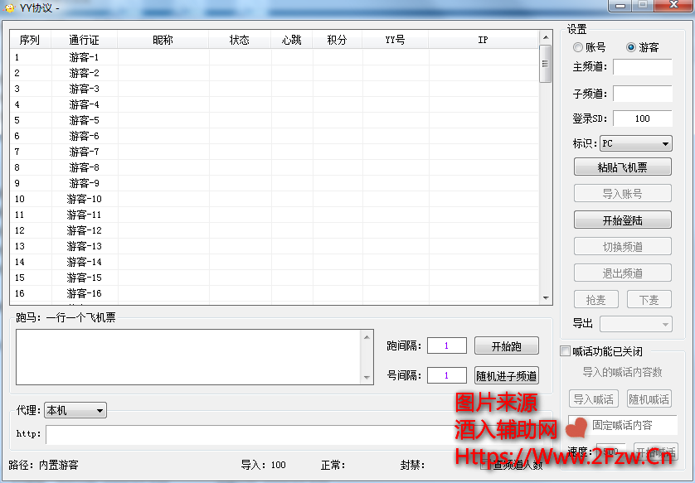Click the 子频道 input field
Screen dimensions: 695x483
click(643, 94)
